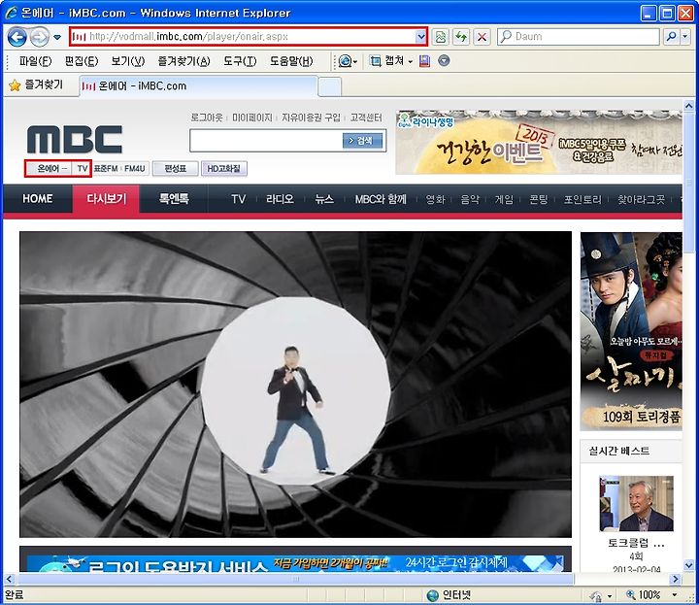Click the browser Forward arrow button
This screenshot has width=699, height=605.
tap(40, 37)
